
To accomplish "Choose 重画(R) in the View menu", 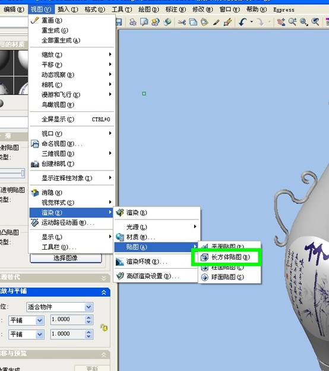I will [x=71, y=20].
